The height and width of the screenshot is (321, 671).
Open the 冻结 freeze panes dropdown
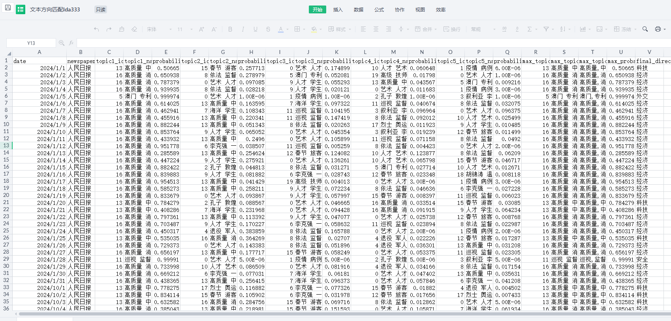pos(625,29)
